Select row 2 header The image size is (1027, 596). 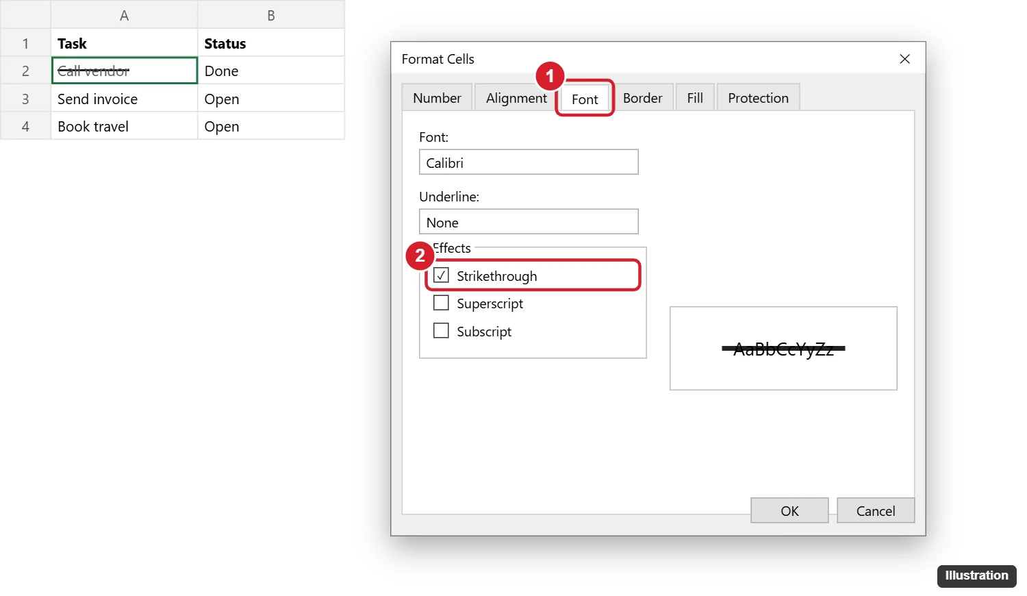pyautogui.click(x=25, y=71)
